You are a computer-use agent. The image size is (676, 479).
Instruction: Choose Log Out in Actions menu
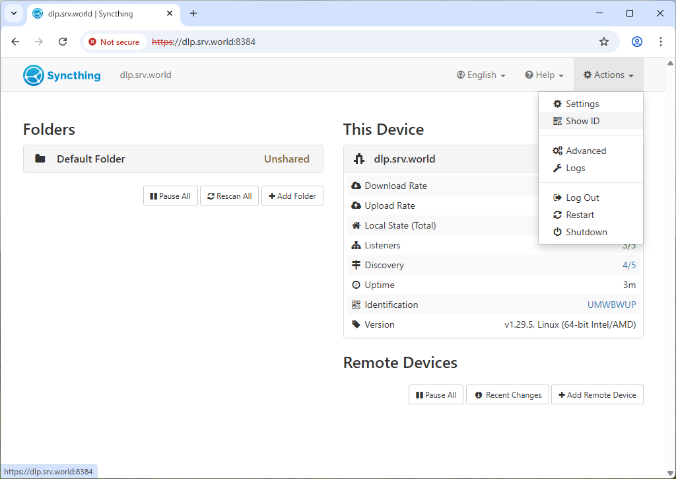click(582, 198)
